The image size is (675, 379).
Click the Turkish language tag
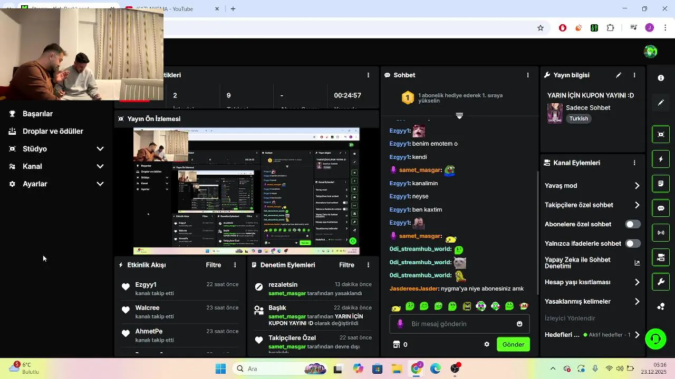tap(578, 118)
